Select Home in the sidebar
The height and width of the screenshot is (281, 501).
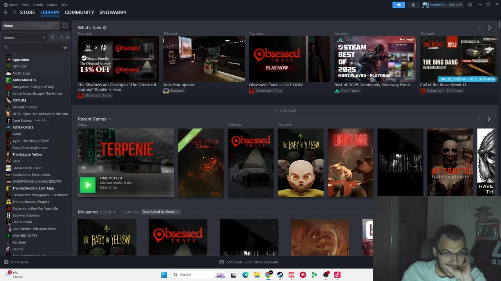[31, 26]
